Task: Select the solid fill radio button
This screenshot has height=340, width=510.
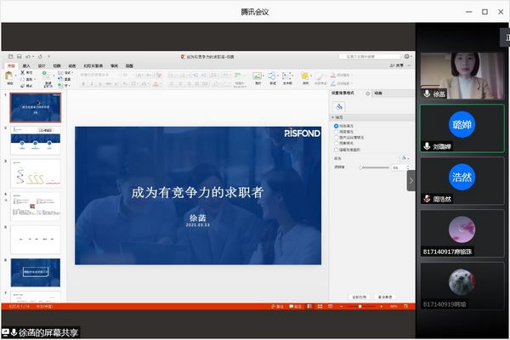Action: point(337,126)
